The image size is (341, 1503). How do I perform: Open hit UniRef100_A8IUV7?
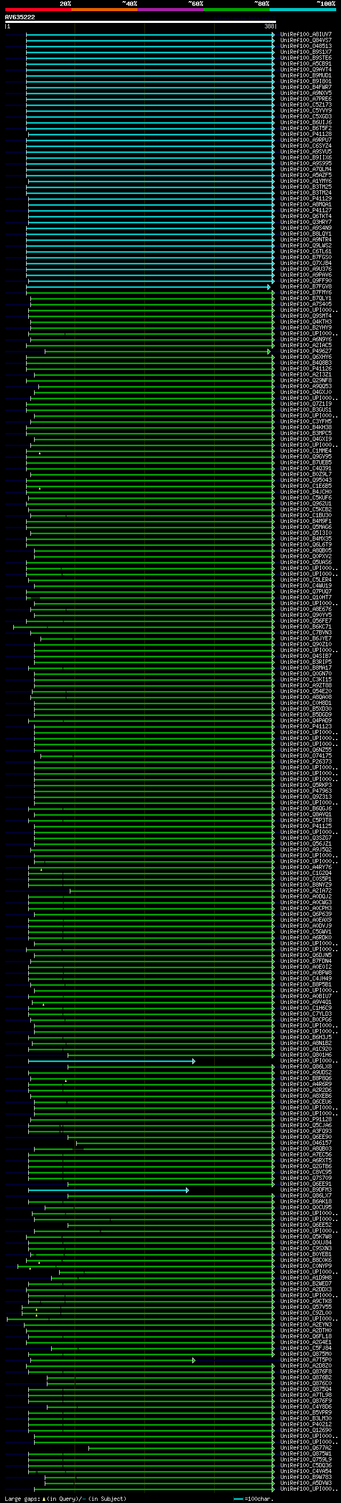(x=305, y=35)
